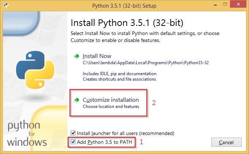Click 'python for windows' sidebar text
The image size is (249, 154).
[x=27, y=133]
